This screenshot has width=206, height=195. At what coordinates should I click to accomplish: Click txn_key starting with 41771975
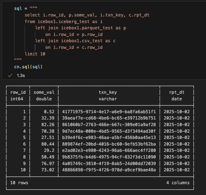click(x=109, y=112)
